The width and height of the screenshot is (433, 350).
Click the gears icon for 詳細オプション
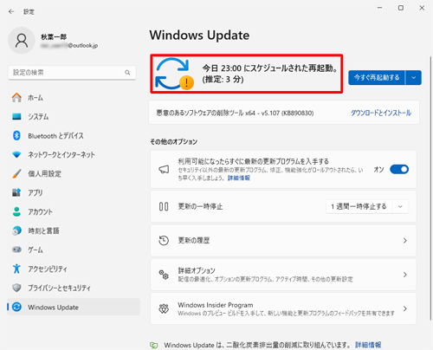[x=164, y=275]
